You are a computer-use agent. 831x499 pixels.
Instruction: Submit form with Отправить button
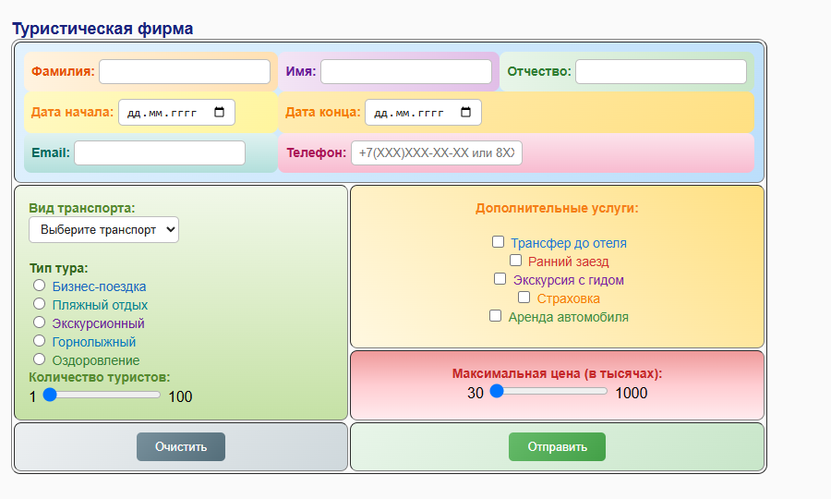[x=557, y=446]
